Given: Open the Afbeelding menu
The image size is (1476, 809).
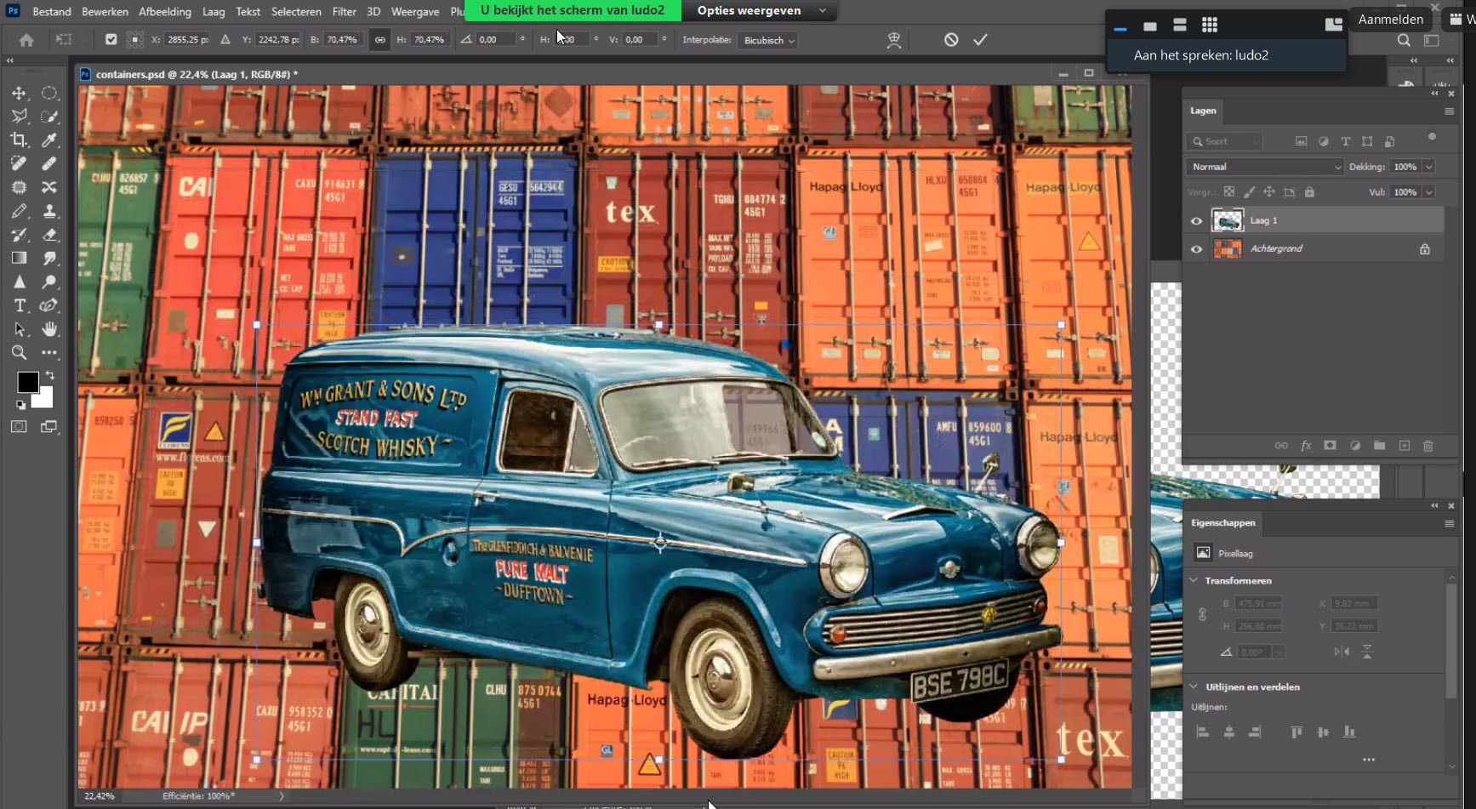Looking at the screenshot, I should [165, 12].
